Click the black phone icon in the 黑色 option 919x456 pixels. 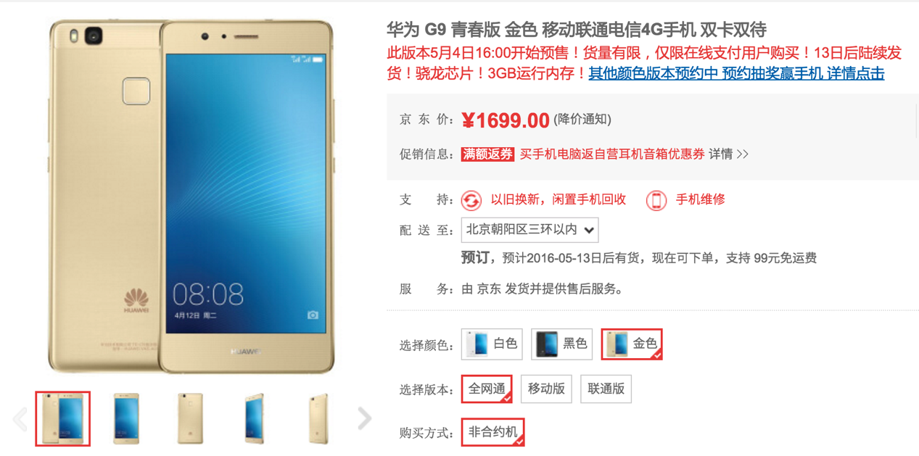click(x=547, y=344)
